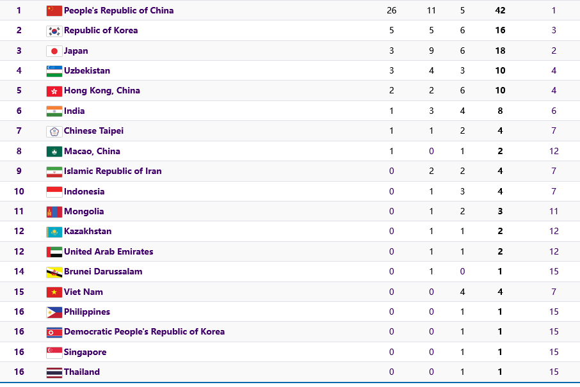
Task: Click the Uzbekistan flag icon
Action: point(54,71)
